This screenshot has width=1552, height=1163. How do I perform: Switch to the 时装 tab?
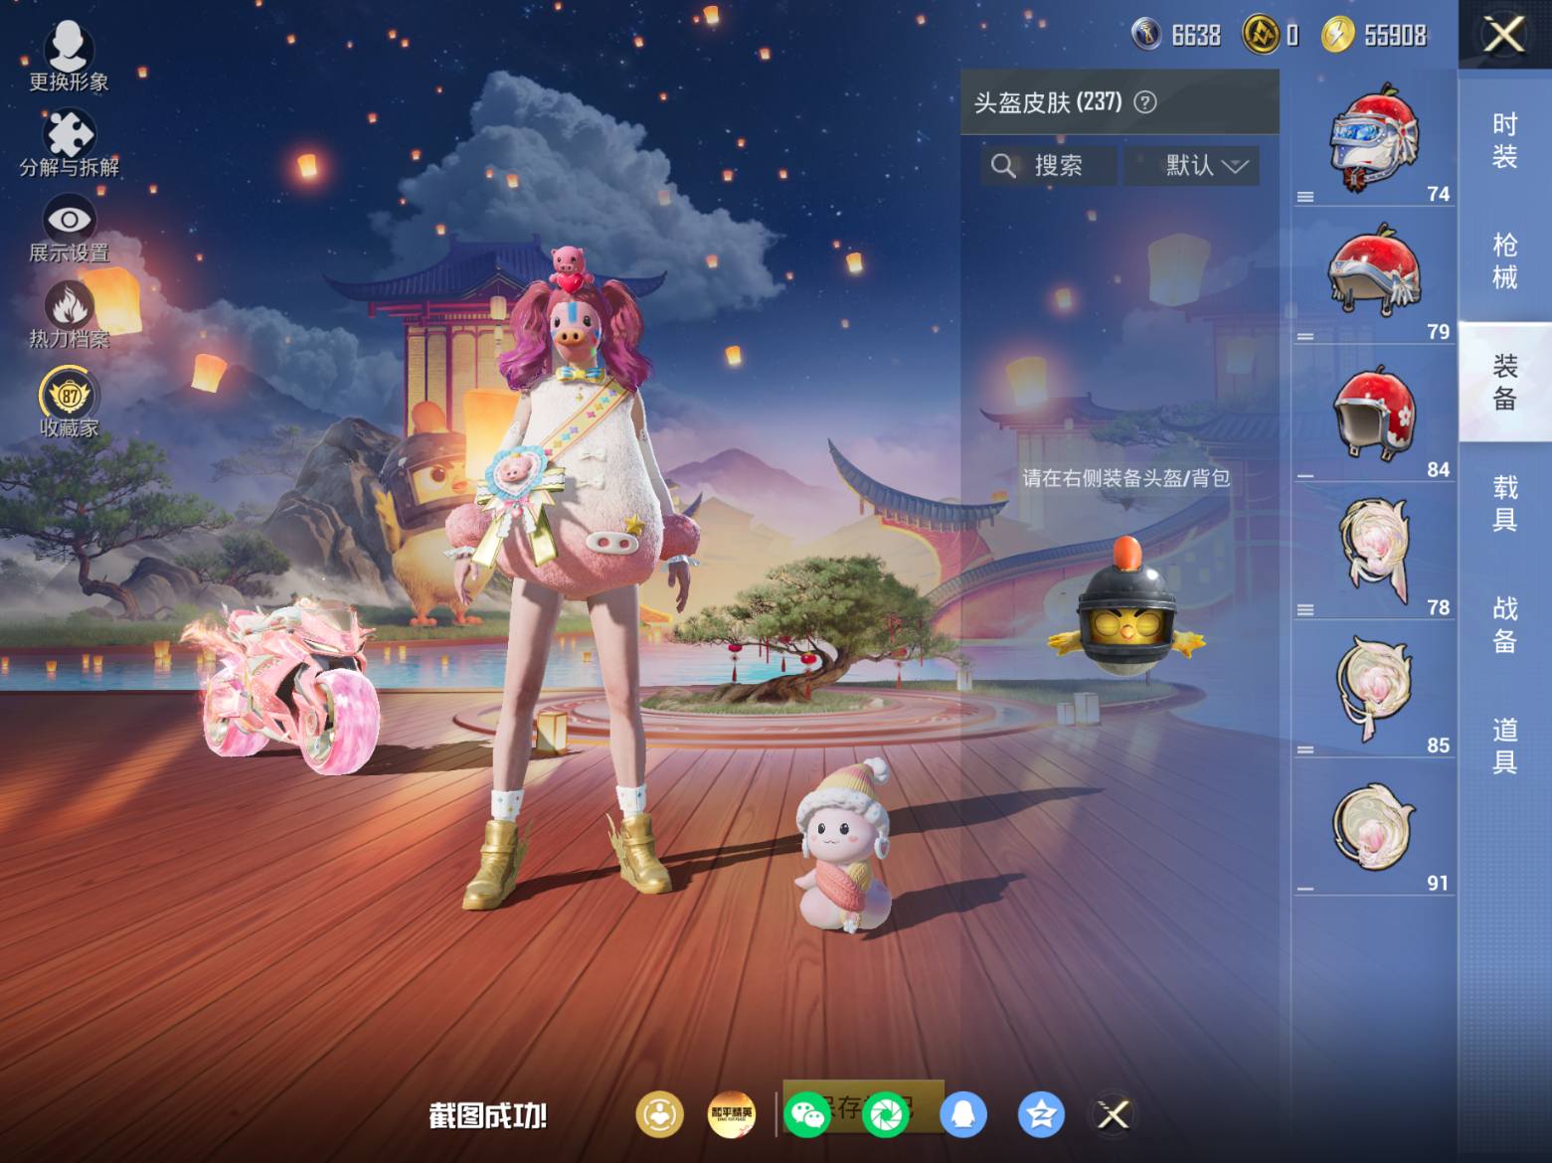click(1505, 140)
